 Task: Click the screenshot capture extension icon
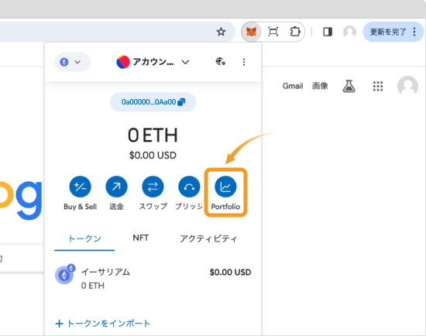[x=273, y=32]
